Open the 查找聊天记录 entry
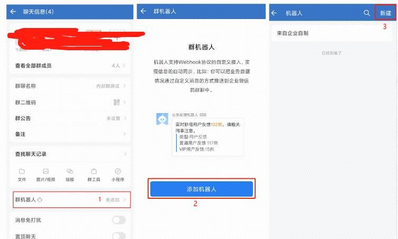Viewport: 398px width, 239px height. coord(70,154)
